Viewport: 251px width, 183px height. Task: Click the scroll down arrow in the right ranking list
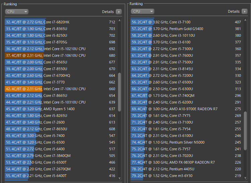click(245, 178)
